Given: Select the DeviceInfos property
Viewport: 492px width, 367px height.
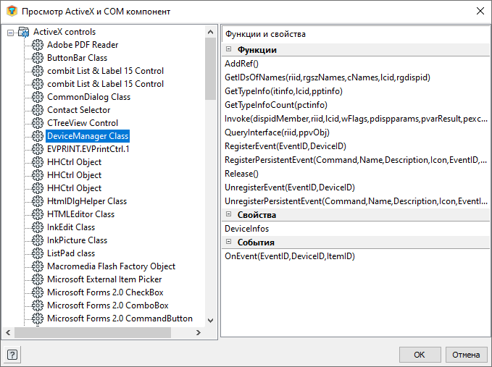Looking at the screenshot, I should tap(247, 229).
